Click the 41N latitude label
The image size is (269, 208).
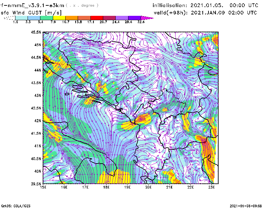[x=38, y=146]
